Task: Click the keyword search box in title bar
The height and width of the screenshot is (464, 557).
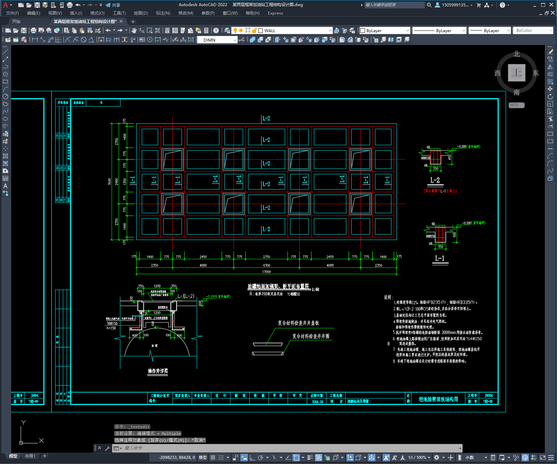Action: pos(394,5)
